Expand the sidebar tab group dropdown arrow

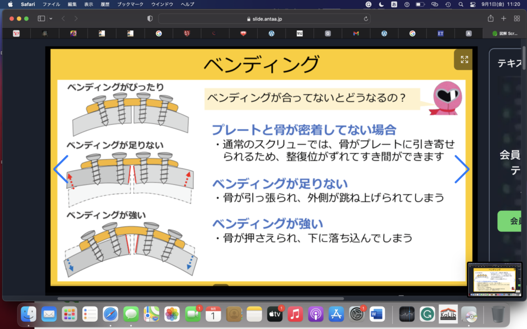click(x=51, y=19)
